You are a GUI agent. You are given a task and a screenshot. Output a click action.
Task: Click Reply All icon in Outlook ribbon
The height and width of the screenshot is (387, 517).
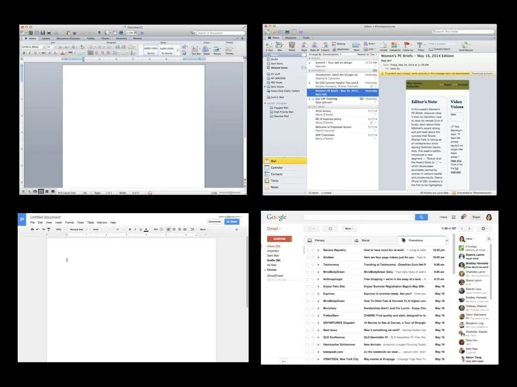click(315, 46)
